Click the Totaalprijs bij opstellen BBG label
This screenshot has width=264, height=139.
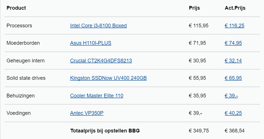[x=105, y=131]
